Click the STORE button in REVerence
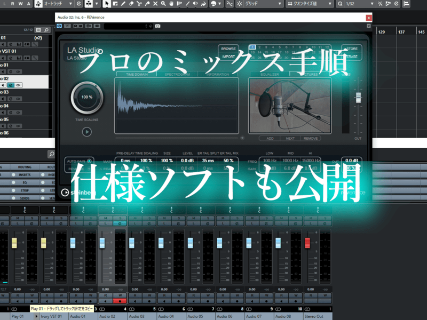427x320 pixels. click(352, 49)
